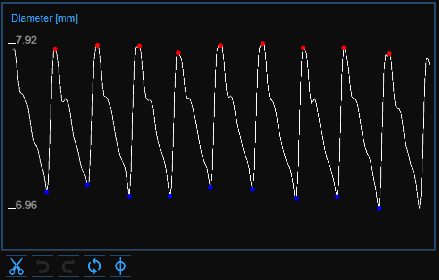Click the fifth blue trough marker from left
Screen dimensions: 439x280
[211, 187]
